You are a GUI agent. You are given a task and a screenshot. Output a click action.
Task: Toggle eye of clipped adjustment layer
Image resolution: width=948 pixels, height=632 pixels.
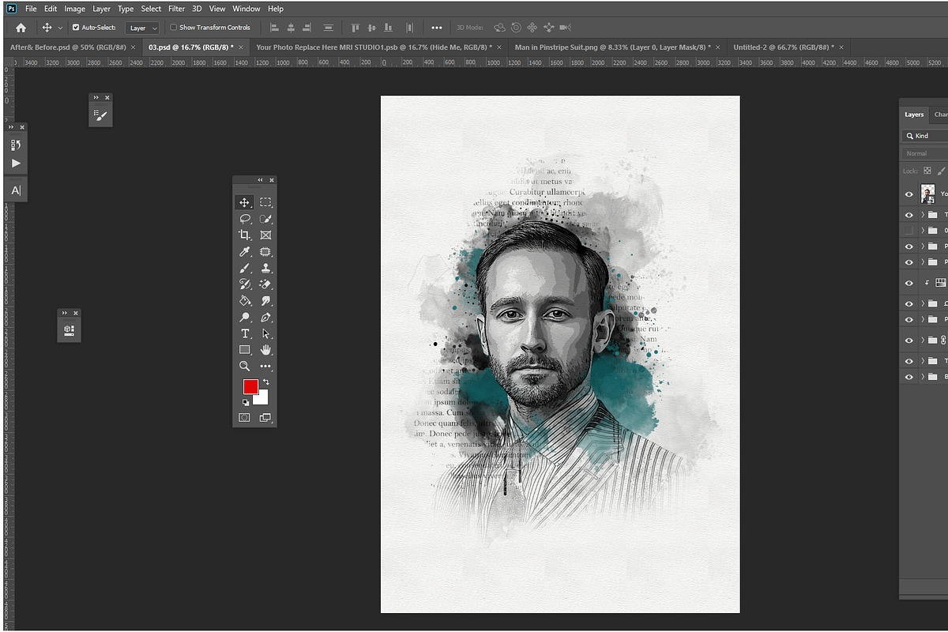point(909,283)
